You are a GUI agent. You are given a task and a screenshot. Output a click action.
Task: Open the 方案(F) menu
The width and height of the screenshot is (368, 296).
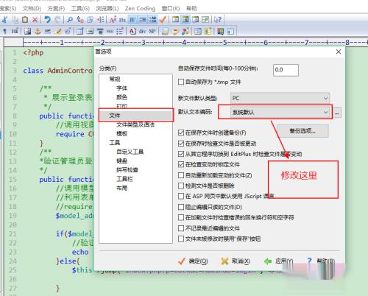[x=56, y=9]
